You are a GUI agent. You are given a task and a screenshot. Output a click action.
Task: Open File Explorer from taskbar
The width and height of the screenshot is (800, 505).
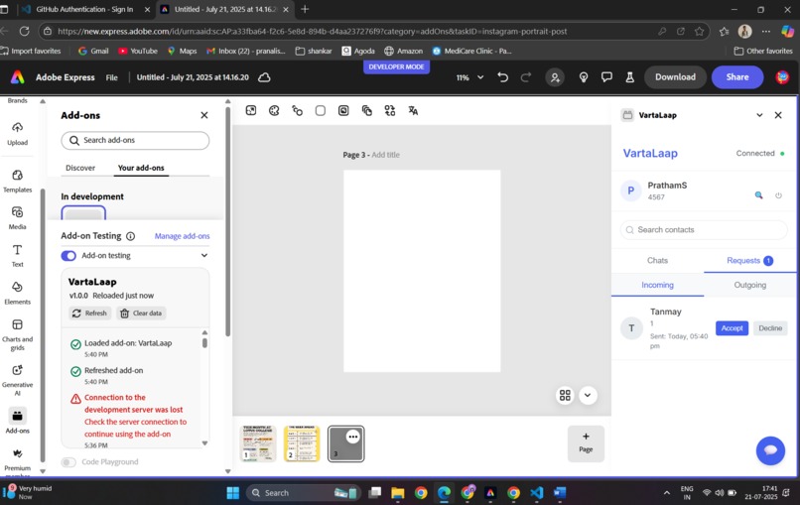pos(397,493)
